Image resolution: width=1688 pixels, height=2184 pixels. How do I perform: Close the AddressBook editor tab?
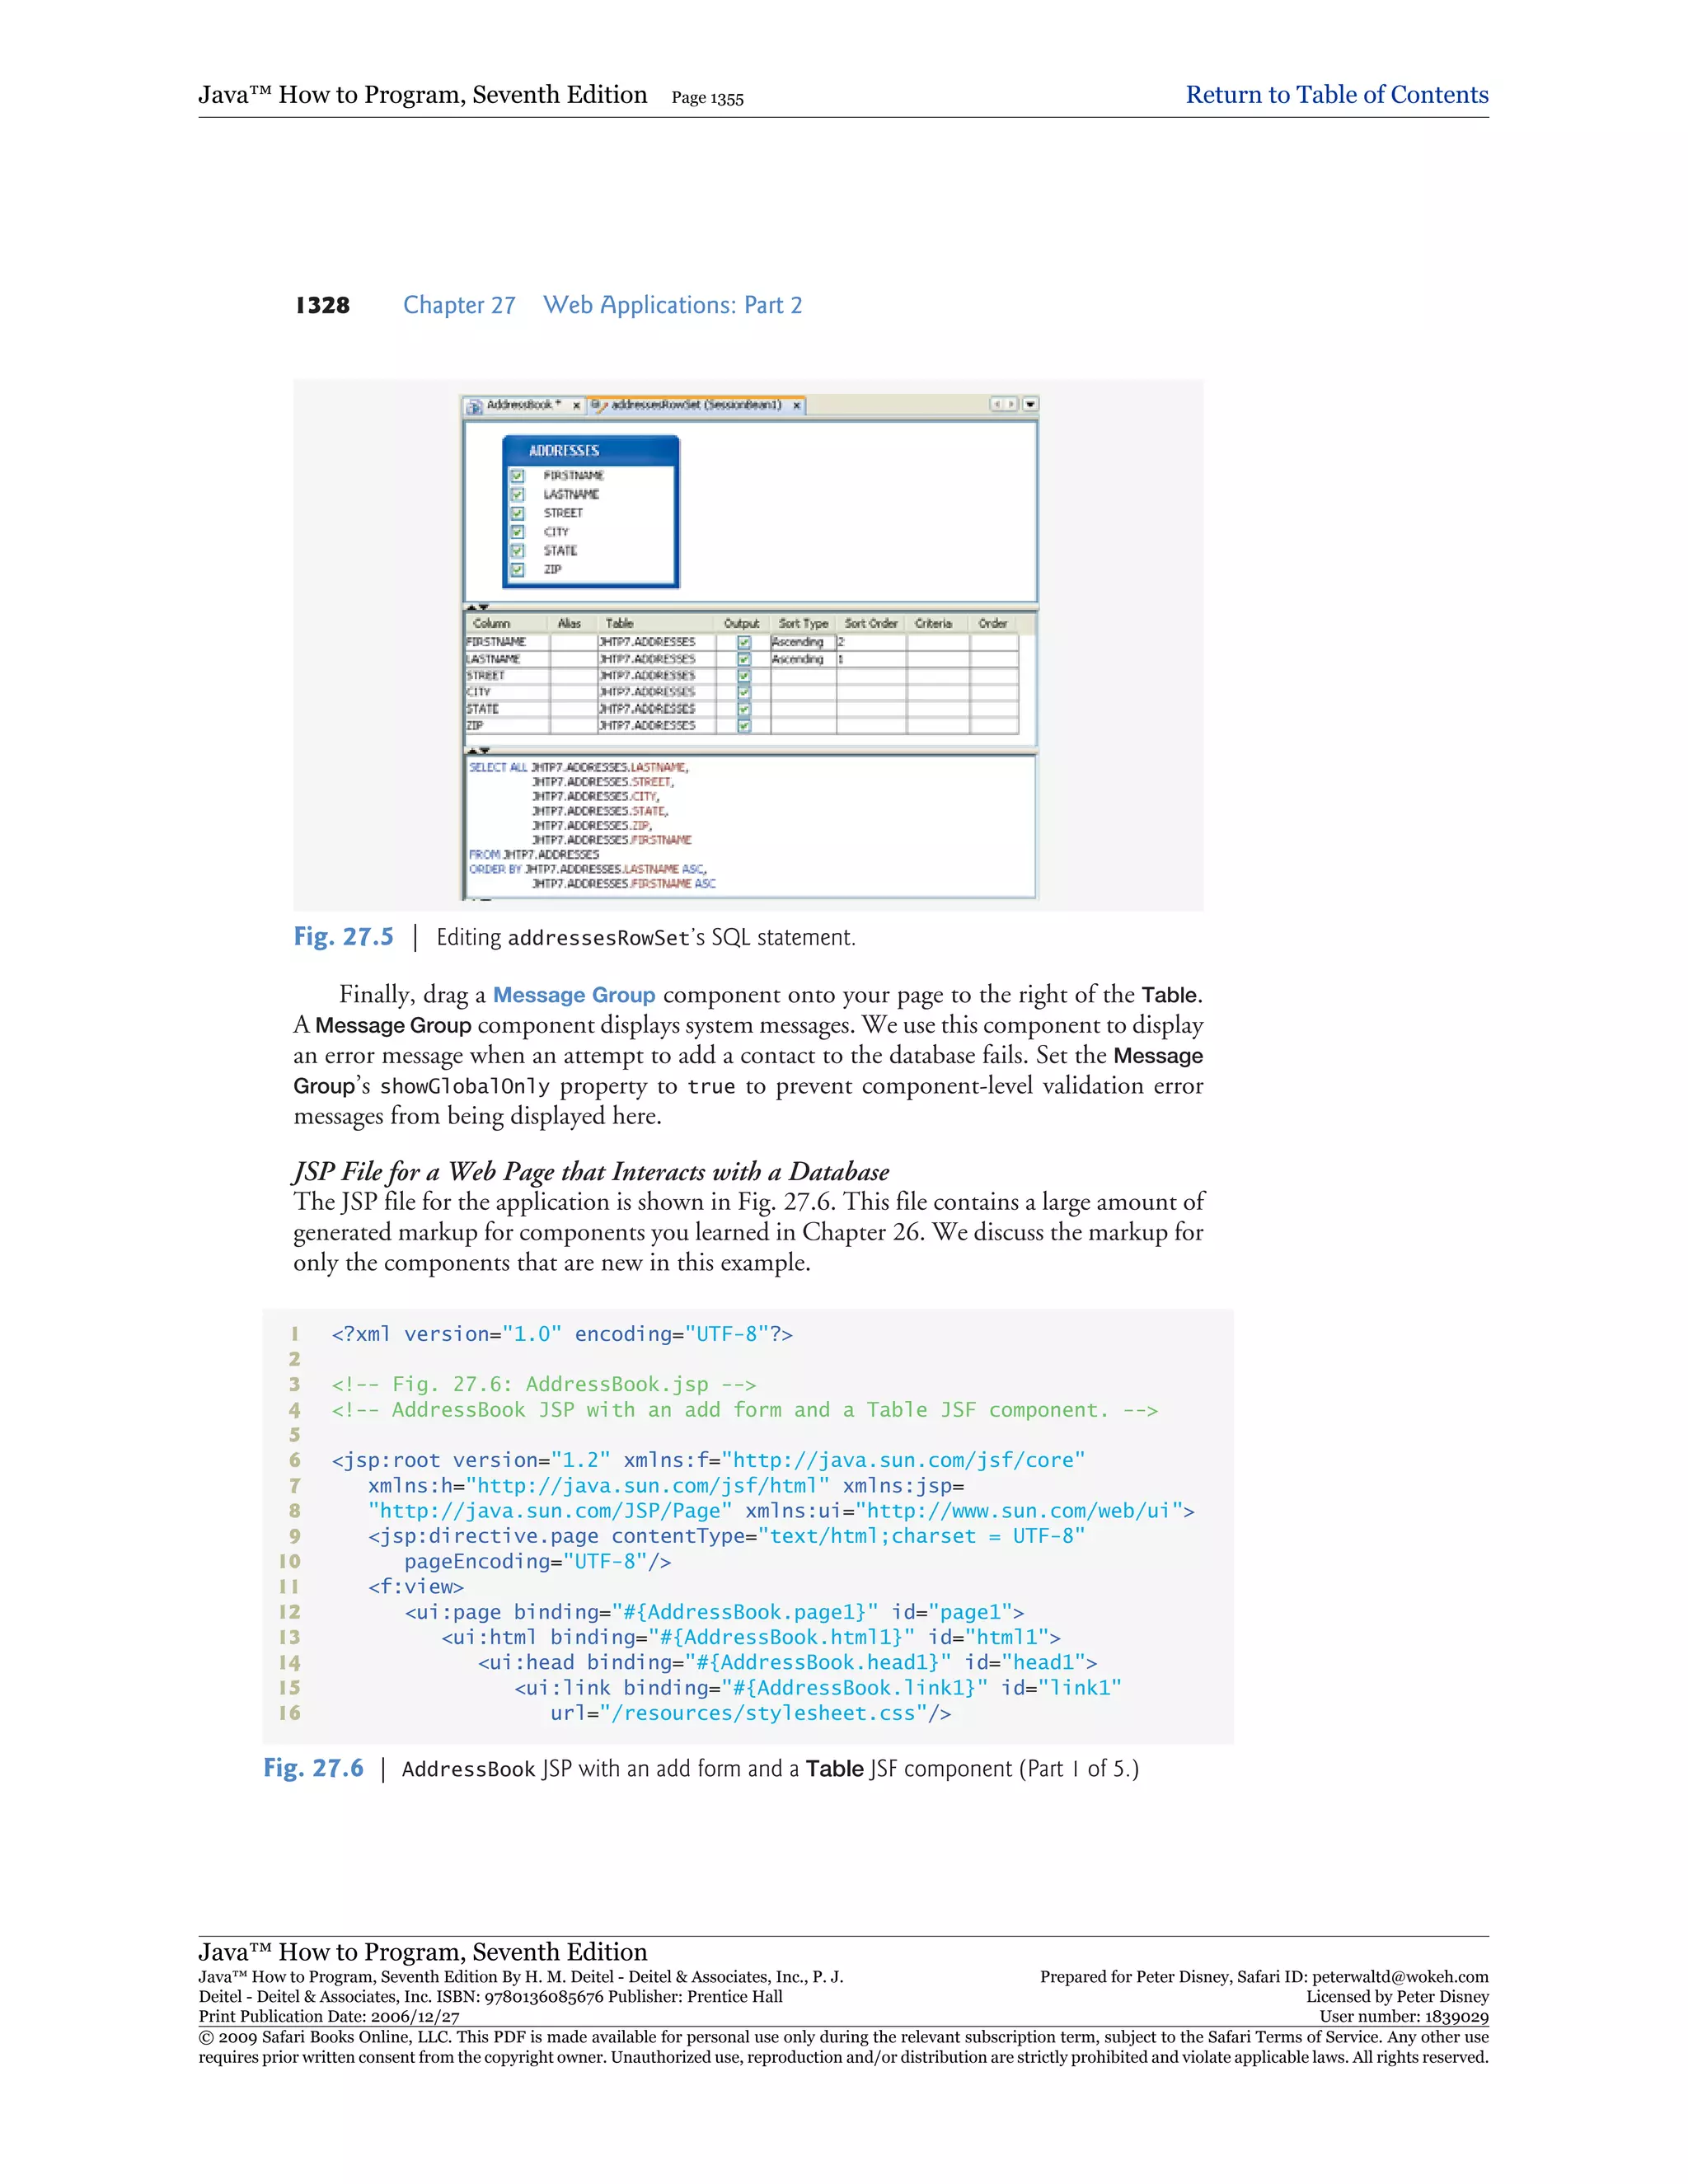[x=576, y=406]
